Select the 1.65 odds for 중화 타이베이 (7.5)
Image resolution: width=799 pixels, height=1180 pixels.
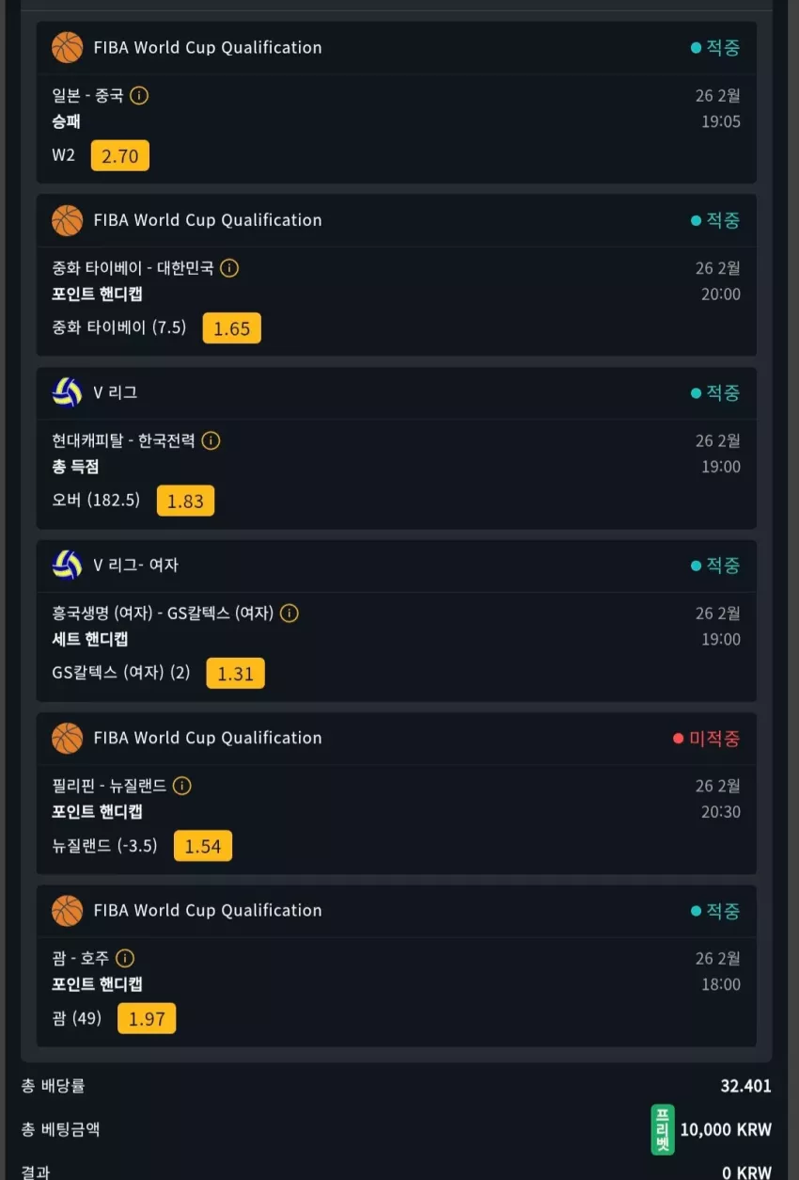[x=232, y=328]
